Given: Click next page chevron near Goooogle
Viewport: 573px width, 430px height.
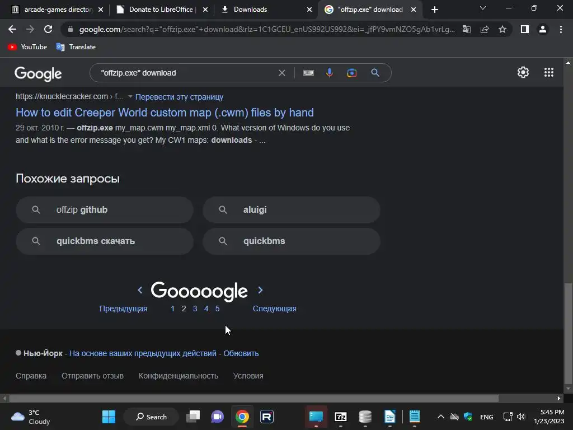Looking at the screenshot, I should pyautogui.click(x=260, y=290).
